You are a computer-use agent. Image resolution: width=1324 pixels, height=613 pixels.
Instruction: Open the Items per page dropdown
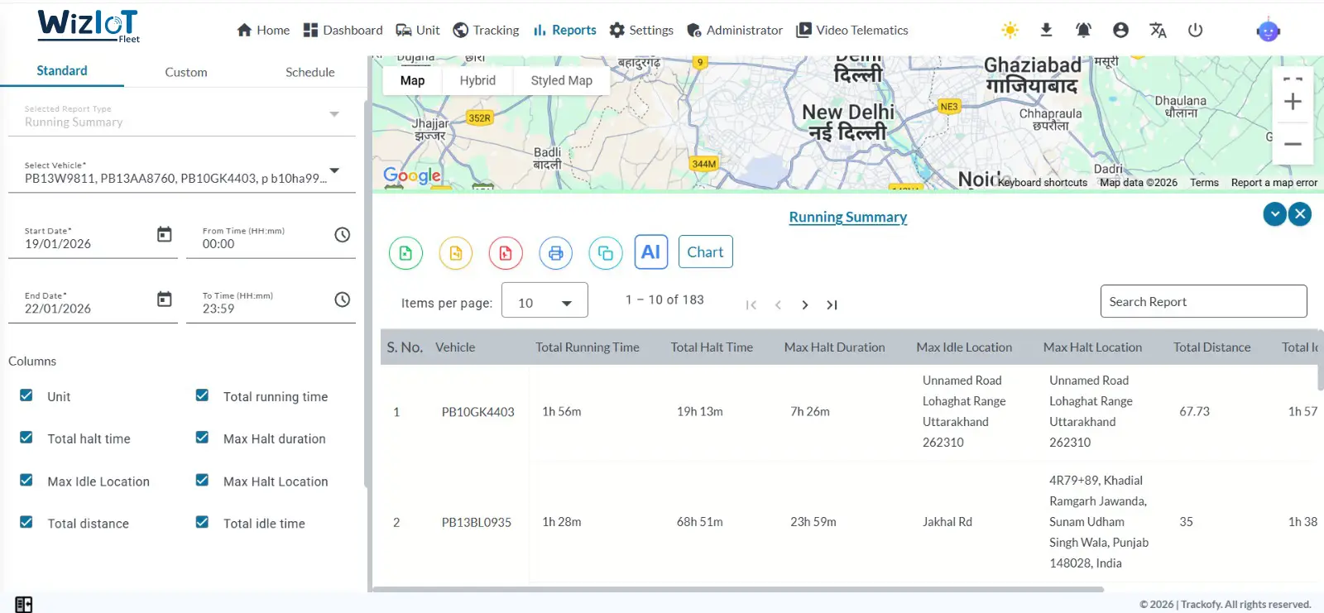coord(544,303)
